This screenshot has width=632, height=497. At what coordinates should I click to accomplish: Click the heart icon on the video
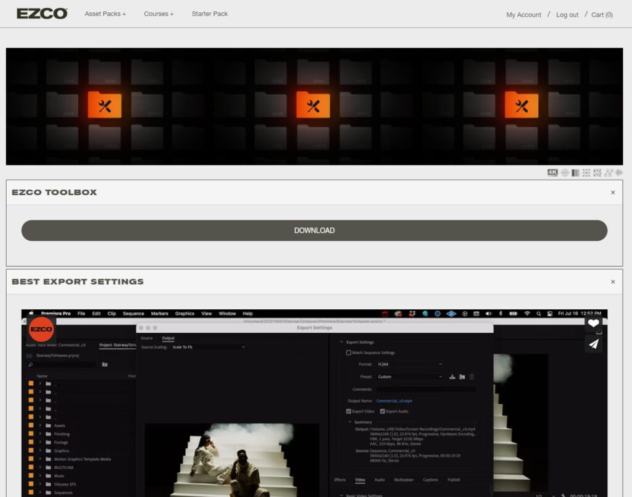pyautogui.click(x=593, y=324)
